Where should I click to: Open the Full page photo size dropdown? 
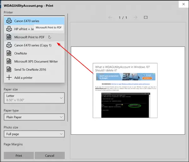(x=34, y=134)
